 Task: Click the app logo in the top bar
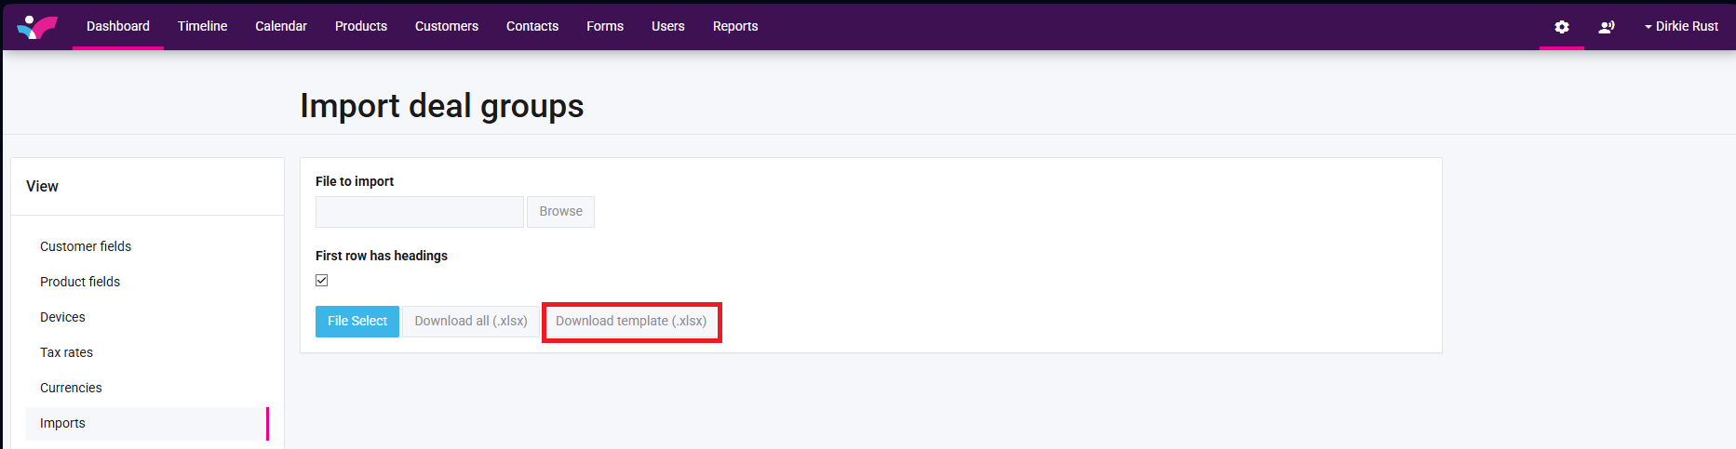point(37,27)
